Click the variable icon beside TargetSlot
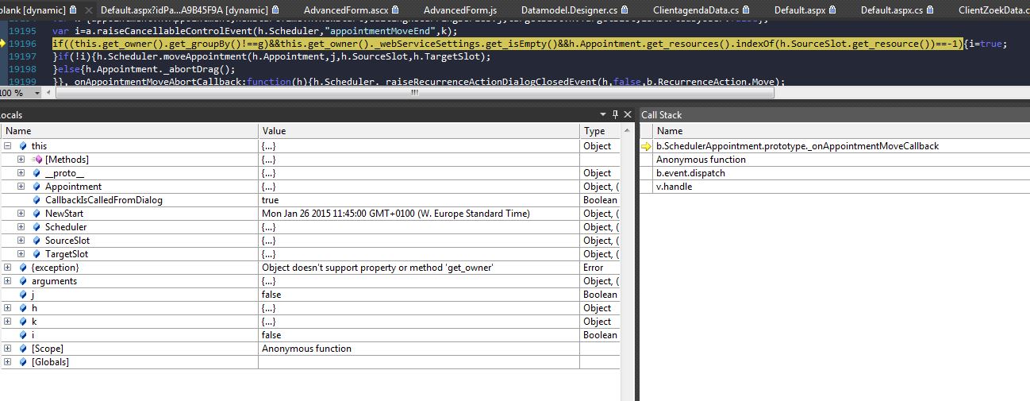1030x401 pixels. (37, 254)
